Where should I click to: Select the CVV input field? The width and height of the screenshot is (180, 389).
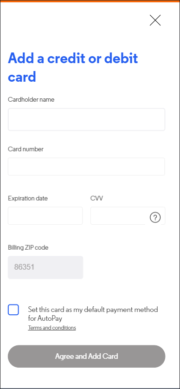tap(128, 216)
